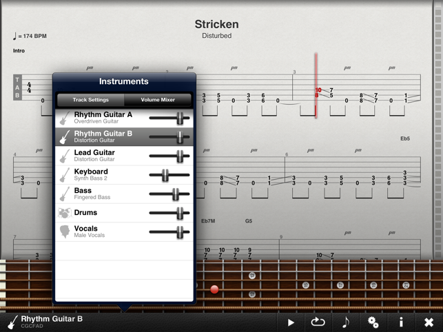Tap the Eb7M chord label
This screenshot has height=332, width=443.
tap(208, 221)
